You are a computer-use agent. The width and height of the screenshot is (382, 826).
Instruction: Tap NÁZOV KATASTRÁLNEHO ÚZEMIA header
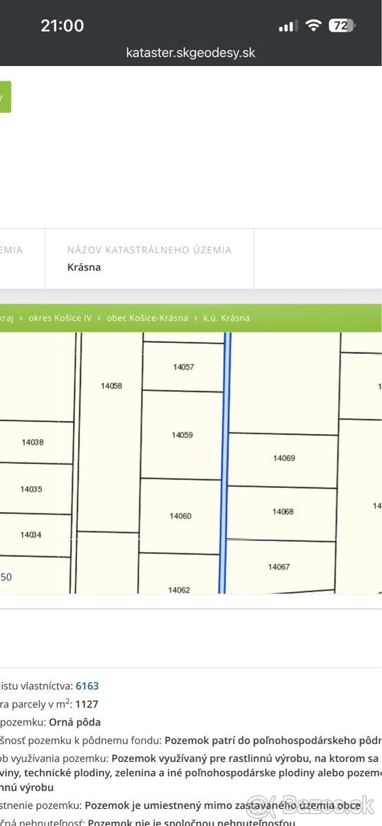point(149,250)
